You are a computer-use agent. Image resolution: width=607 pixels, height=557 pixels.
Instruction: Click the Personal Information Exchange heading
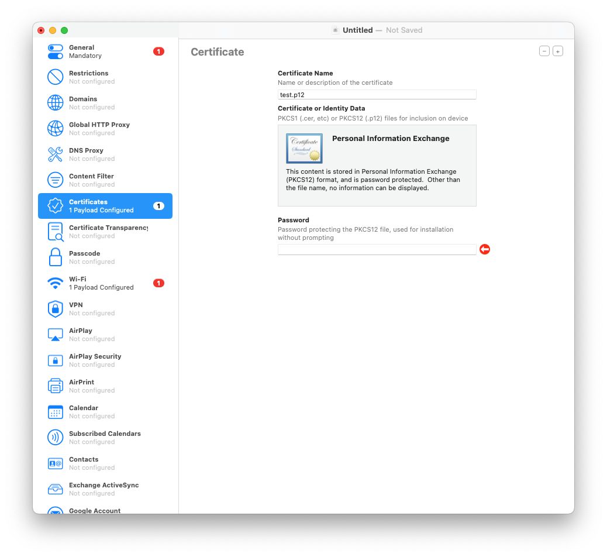[x=391, y=138]
